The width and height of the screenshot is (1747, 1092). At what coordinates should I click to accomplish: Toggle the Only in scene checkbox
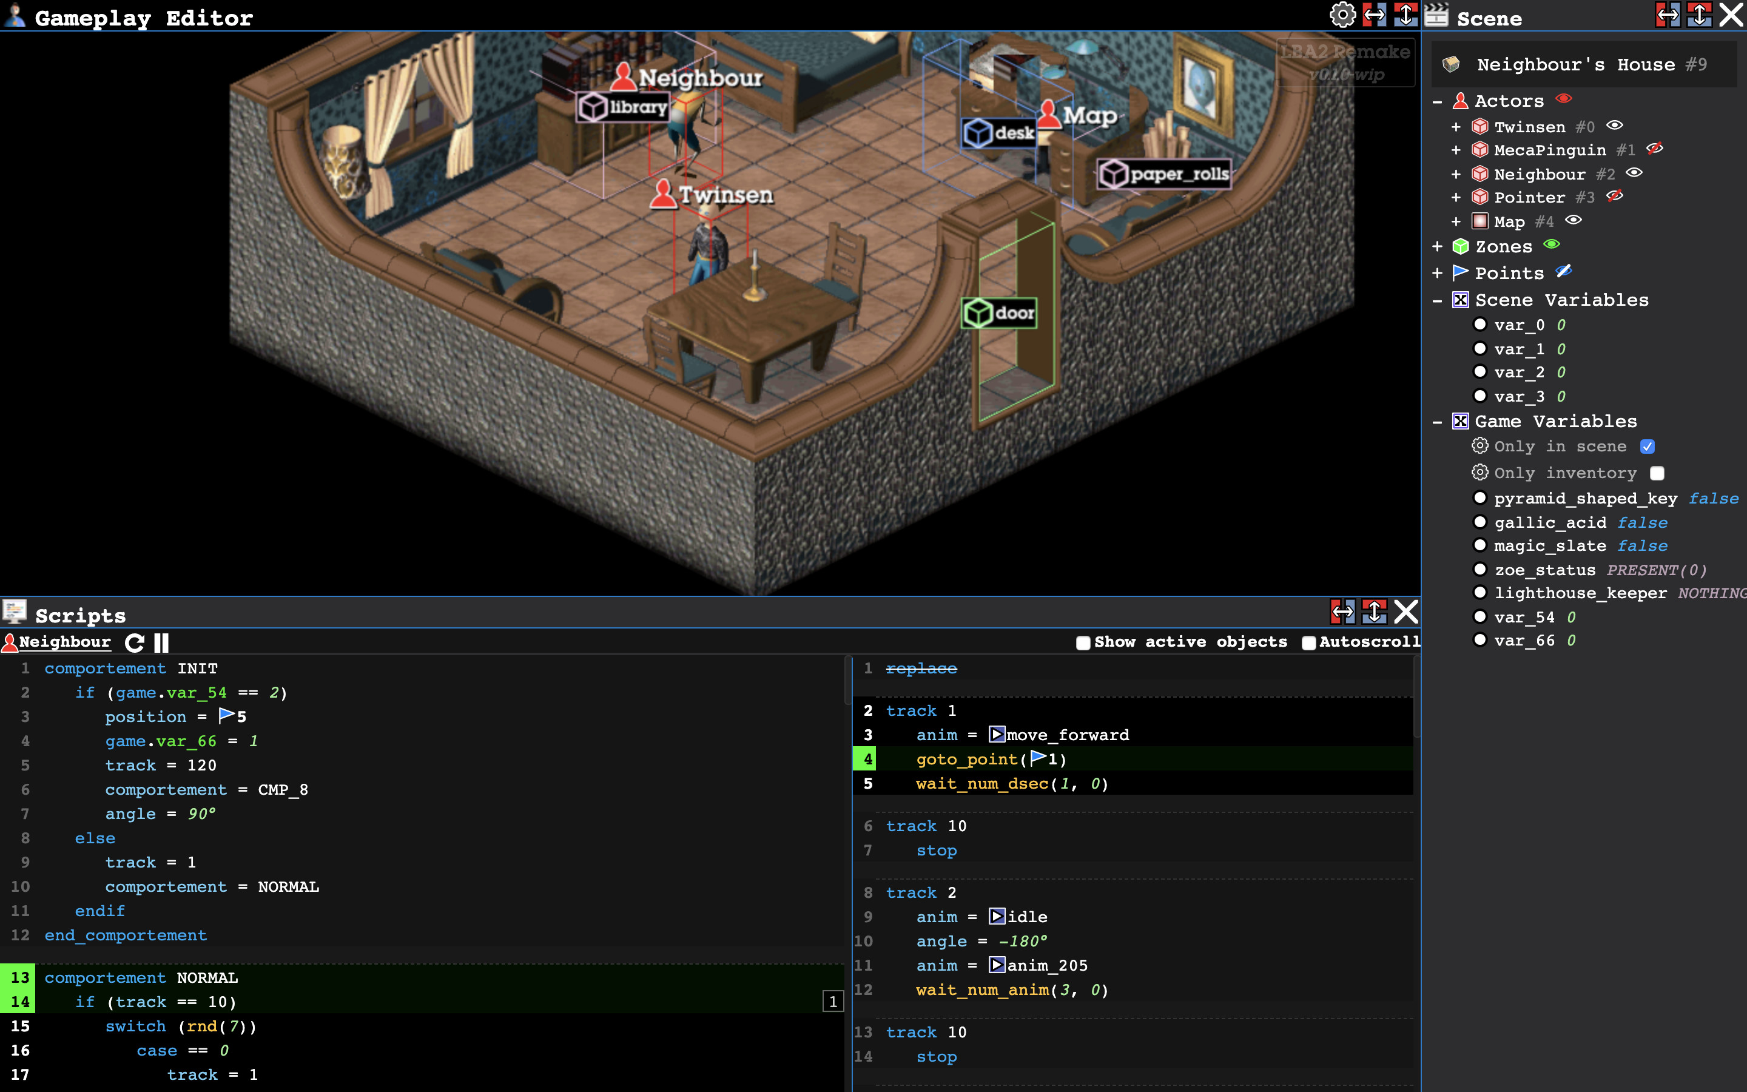(x=1648, y=447)
